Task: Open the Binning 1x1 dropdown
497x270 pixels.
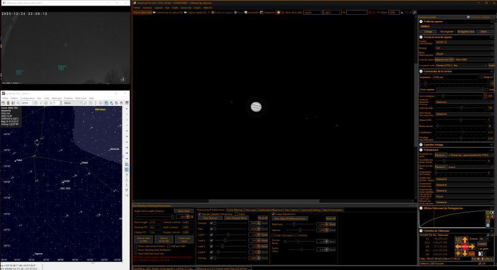Action: [x=464, y=48]
